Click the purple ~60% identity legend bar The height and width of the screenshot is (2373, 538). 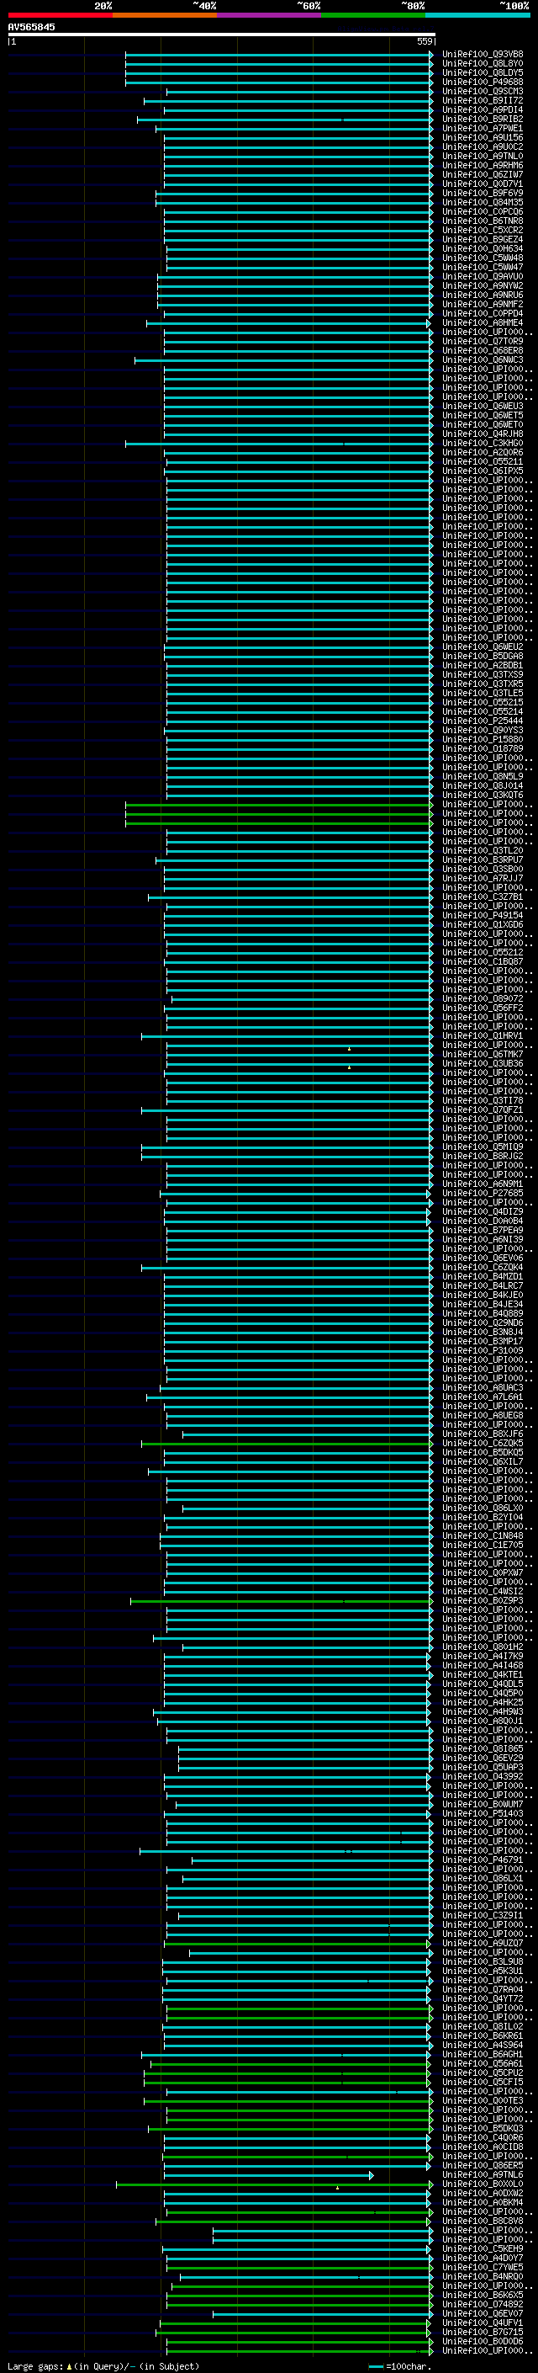[x=270, y=15]
